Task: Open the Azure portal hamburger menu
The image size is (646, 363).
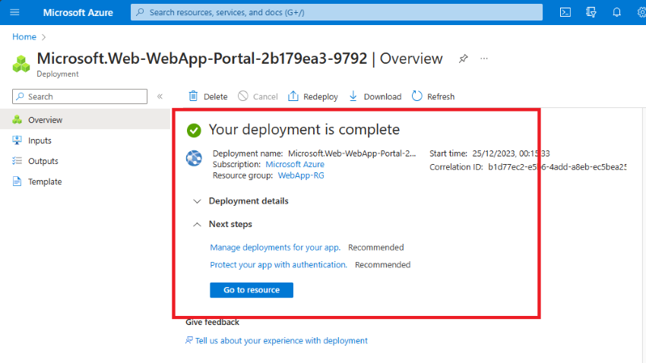Action: pos(14,12)
